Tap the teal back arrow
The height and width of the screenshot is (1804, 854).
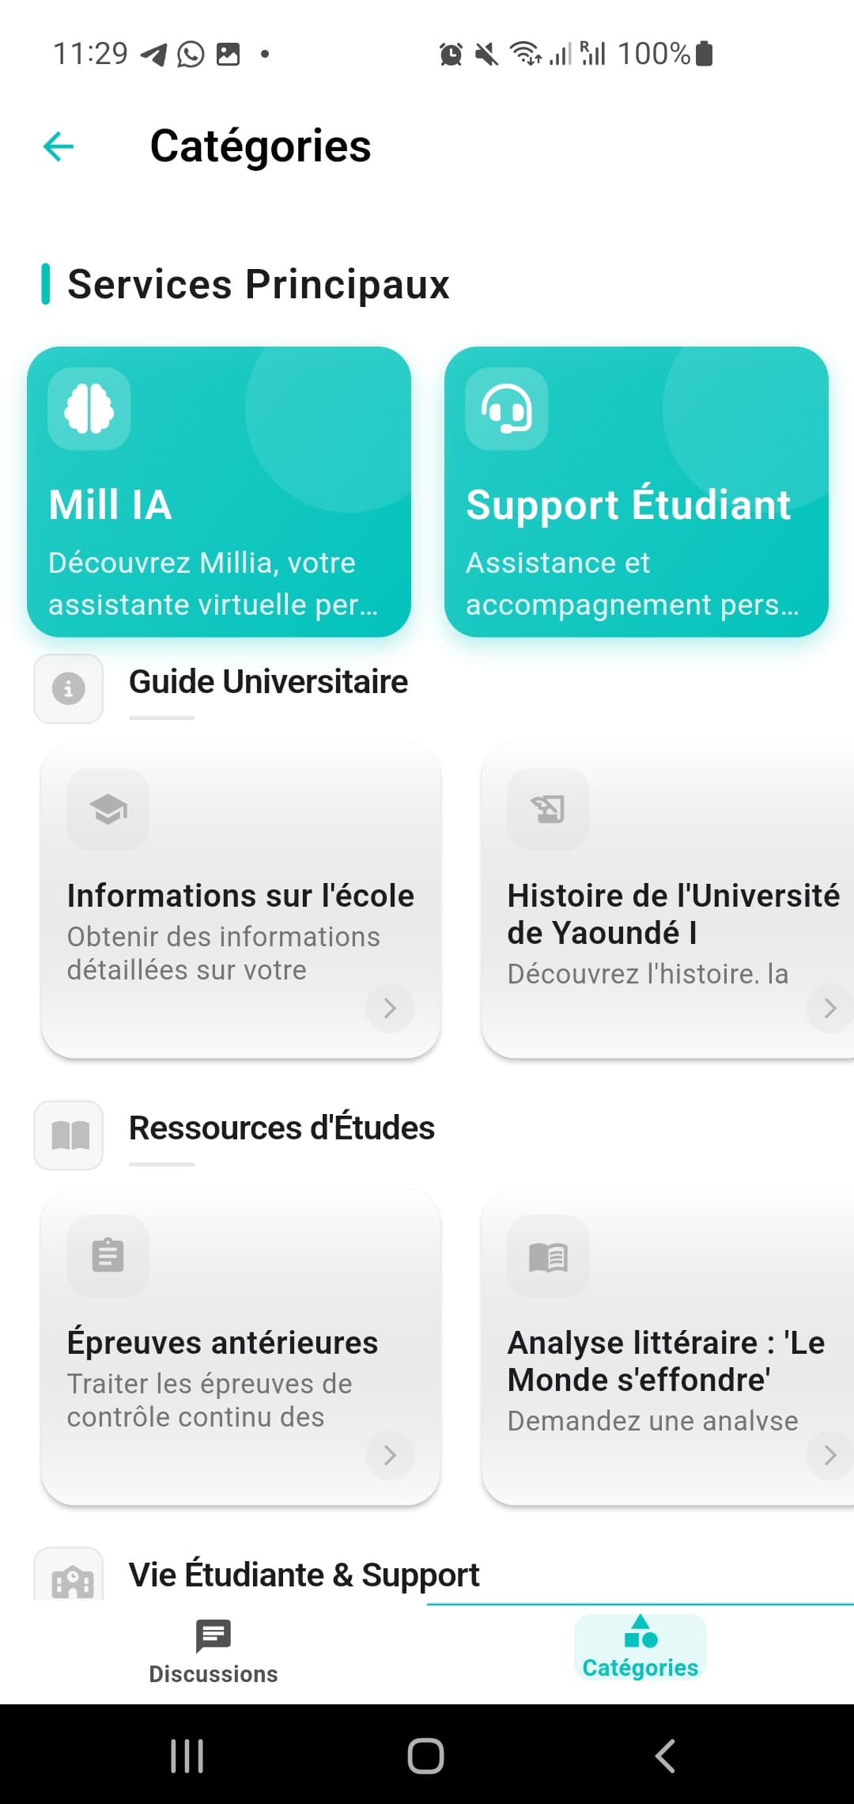click(59, 146)
